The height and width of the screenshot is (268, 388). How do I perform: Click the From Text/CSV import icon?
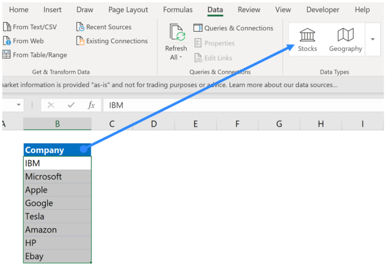(7, 26)
